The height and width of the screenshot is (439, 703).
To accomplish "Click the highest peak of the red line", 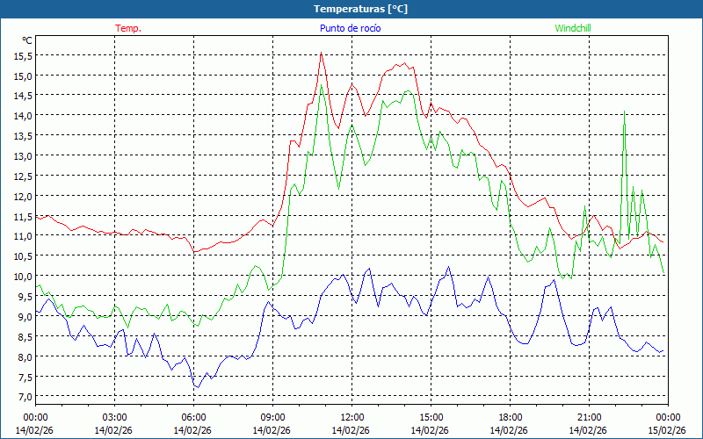I will coord(322,54).
